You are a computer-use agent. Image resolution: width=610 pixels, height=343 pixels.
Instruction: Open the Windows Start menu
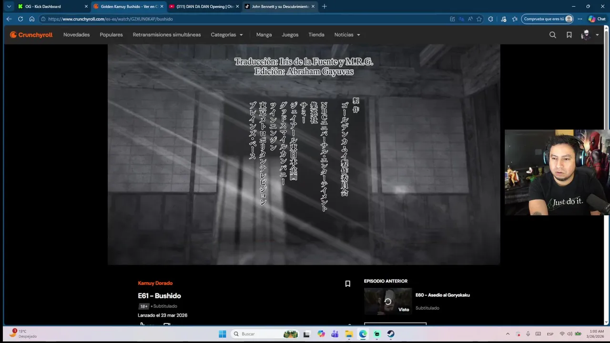click(222, 334)
